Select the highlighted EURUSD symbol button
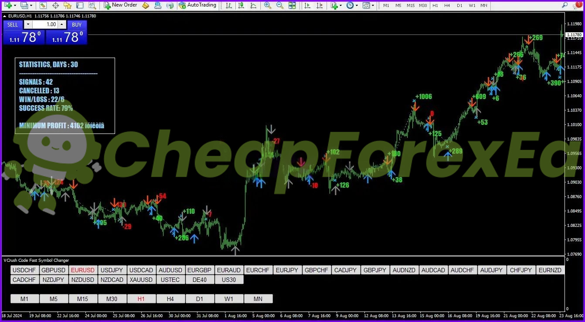585x322 pixels. coord(83,270)
